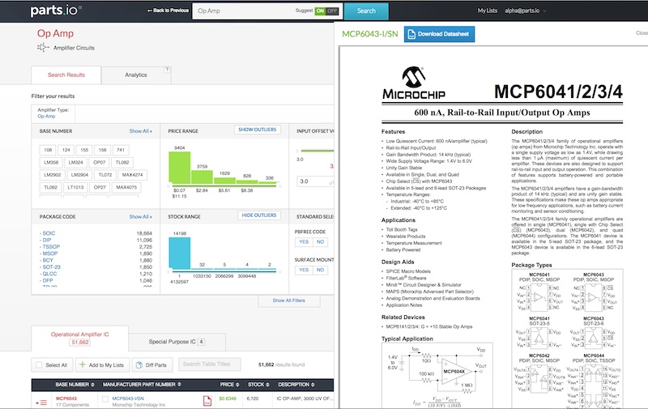Tick the MCP6043-I/SN row checkbox
The image size is (648, 409).
(x=105, y=399)
